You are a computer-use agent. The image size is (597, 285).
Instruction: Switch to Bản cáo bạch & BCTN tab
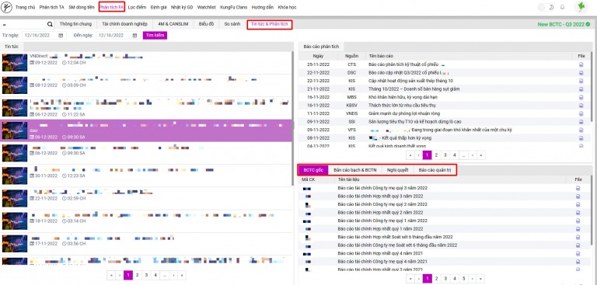[x=354, y=170]
